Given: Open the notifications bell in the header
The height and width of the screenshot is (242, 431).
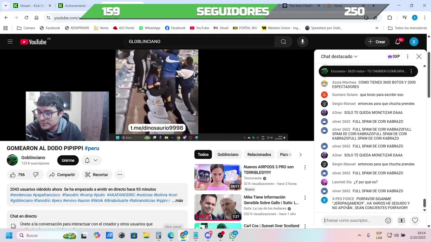Looking at the screenshot, I should (398, 42).
